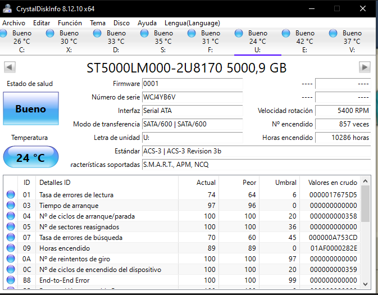Click the rotation speed field 5400 RPM
378x295 pixels.
pyautogui.click(x=343, y=111)
